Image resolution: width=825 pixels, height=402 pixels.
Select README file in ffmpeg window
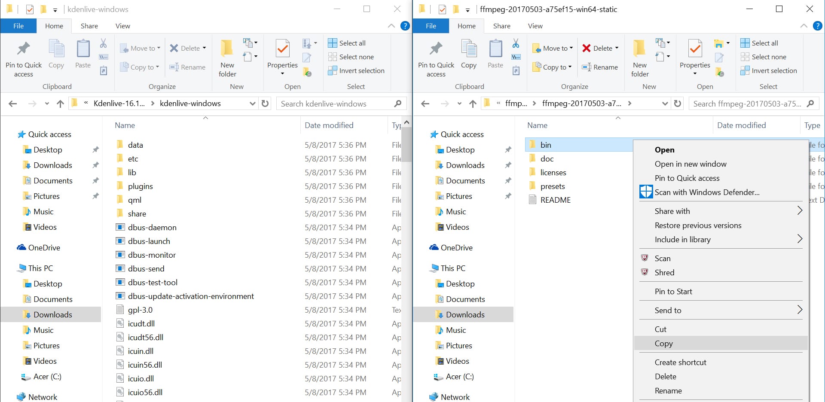tap(556, 200)
